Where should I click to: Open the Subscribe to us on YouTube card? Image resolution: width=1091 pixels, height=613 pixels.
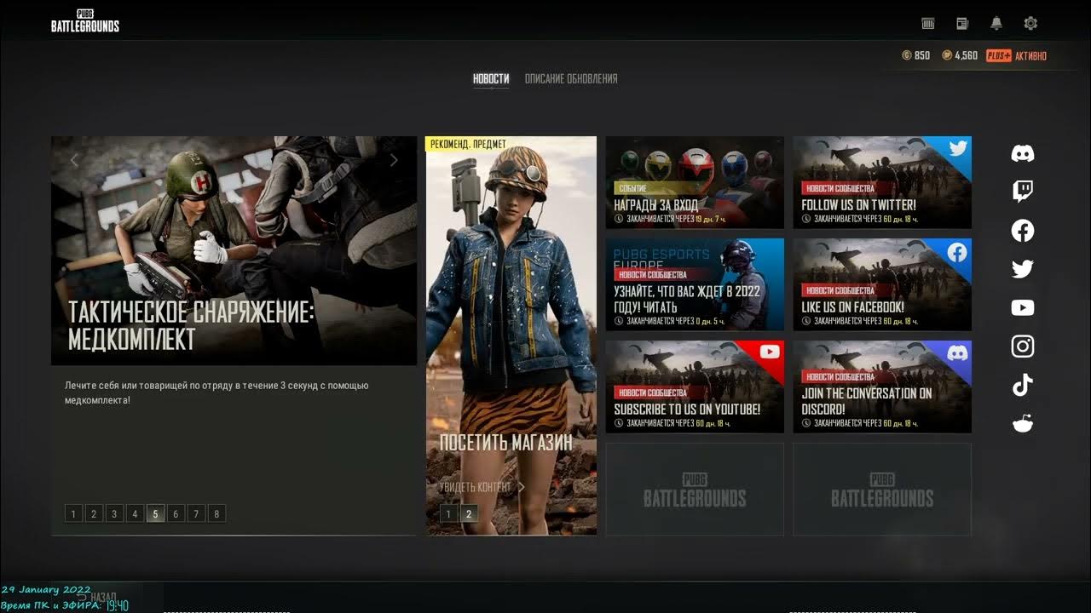(x=695, y=387)
